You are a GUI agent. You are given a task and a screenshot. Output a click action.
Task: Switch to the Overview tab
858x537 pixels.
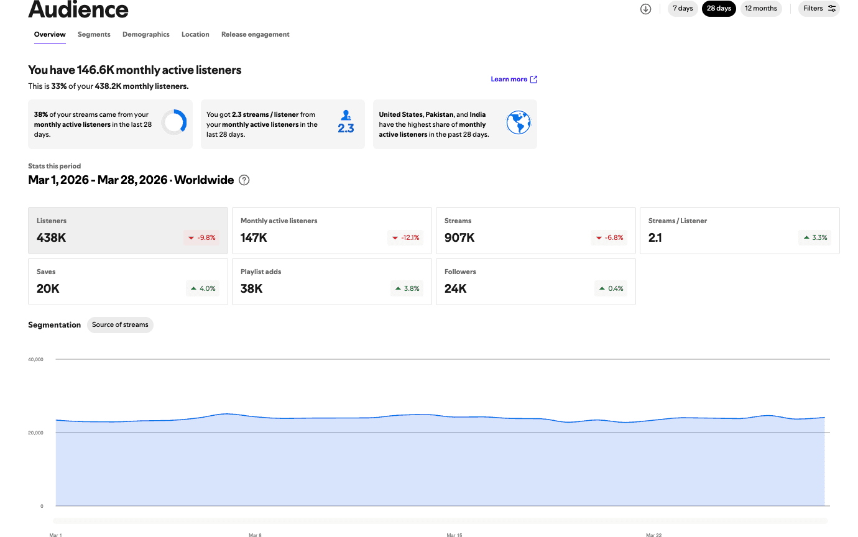50,35
